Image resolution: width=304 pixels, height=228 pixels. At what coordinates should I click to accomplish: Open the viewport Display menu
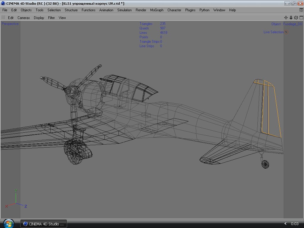pyautogui.click(x=39, y=18)
